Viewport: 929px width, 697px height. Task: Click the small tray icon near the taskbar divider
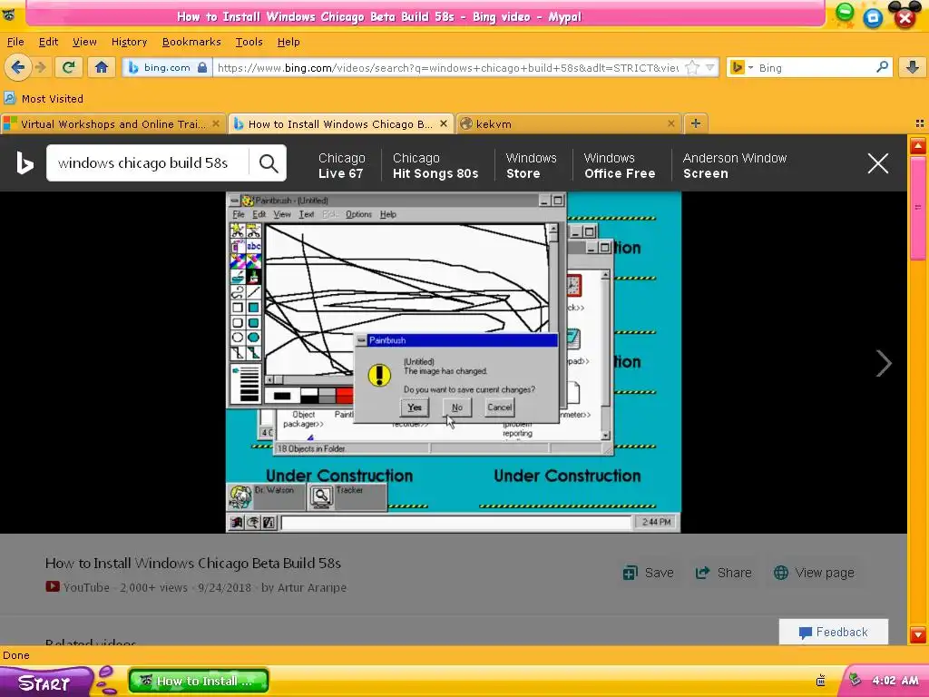pyautogui.click(x=820, y=681)
